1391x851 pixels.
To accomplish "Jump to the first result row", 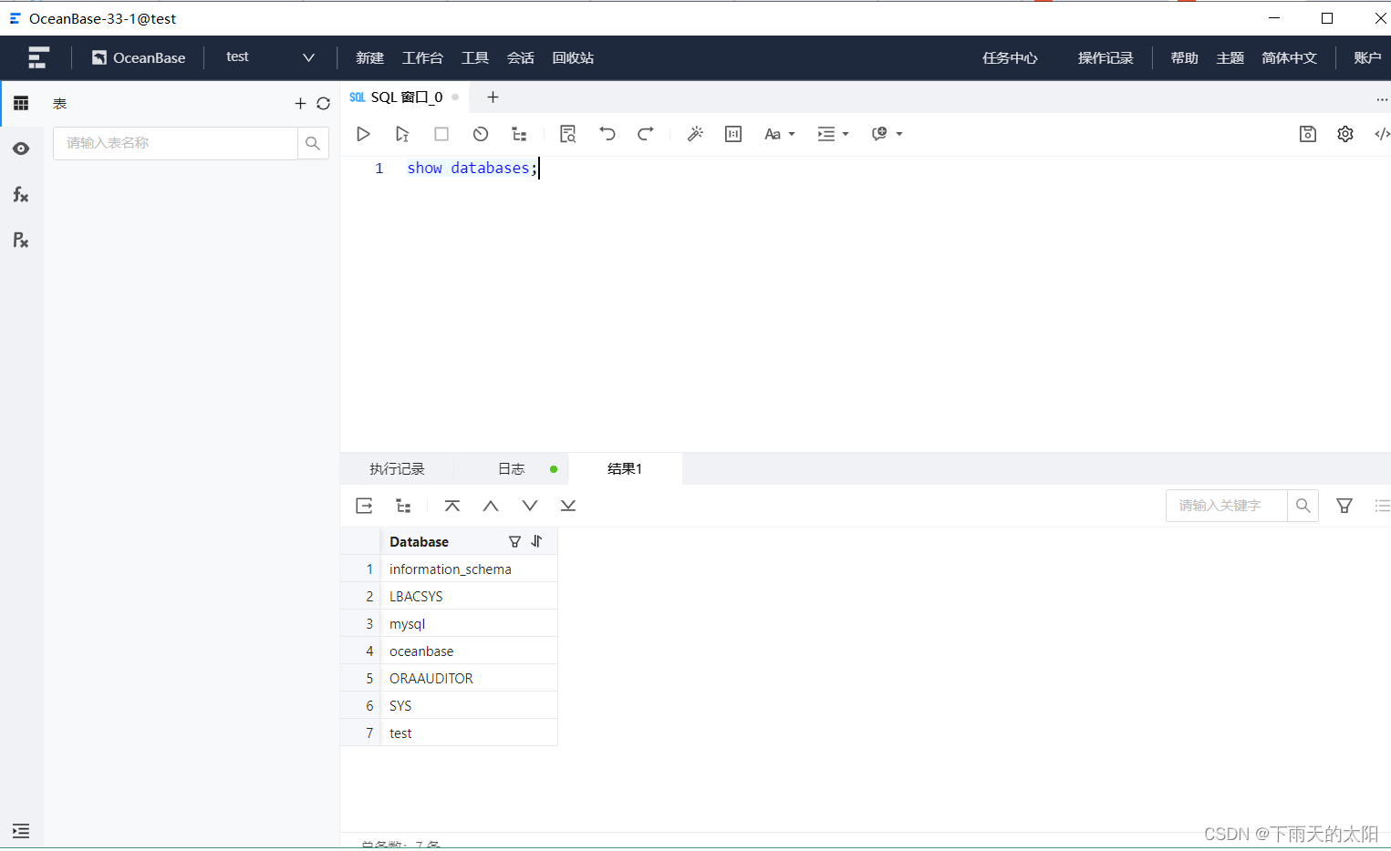I will click(x=452, y=506).
